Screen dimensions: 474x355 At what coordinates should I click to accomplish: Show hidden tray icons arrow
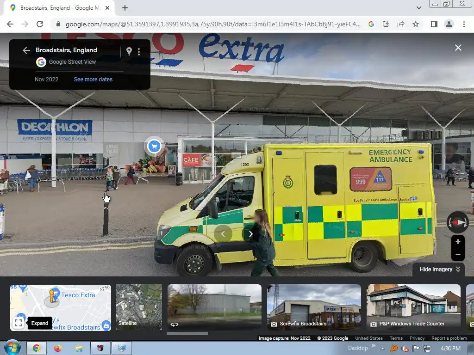[383, 349]
